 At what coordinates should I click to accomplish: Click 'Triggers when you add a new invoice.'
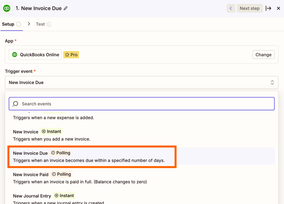(52, 139)
